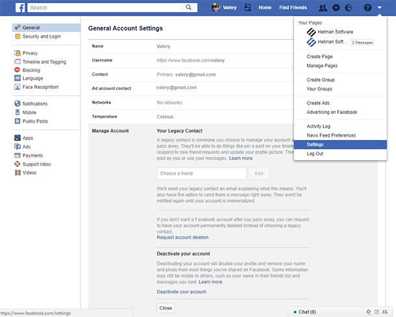Select Create Group menu entry

[321, 80]
